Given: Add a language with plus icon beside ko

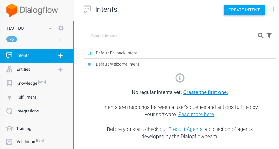Looking at the screenshot, I should point(61,40).
